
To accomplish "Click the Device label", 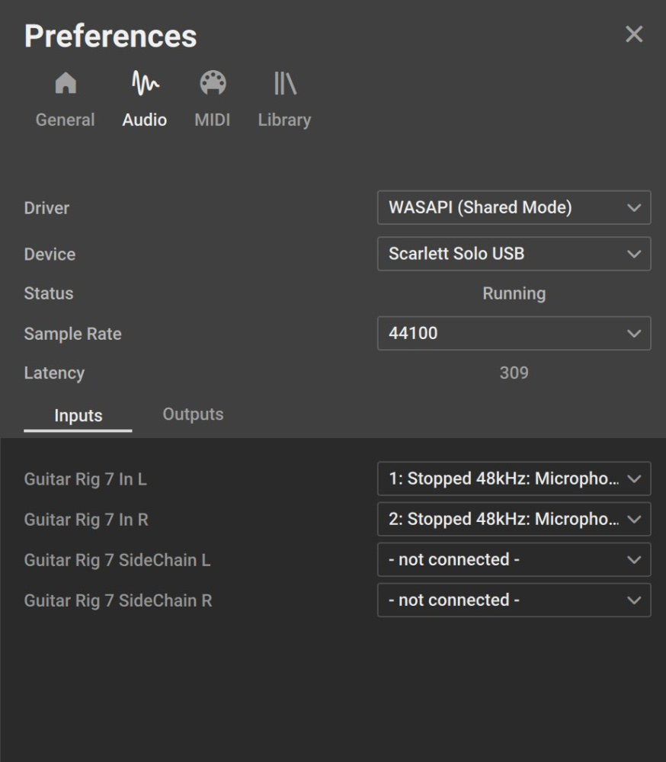I will click(50, 255).
